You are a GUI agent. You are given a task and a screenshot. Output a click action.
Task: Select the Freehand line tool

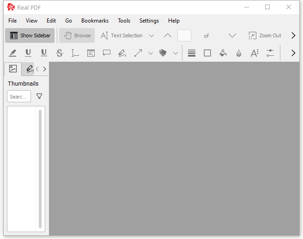(x=122, y=53)
